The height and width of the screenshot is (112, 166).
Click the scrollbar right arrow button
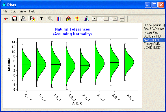pyautogui.click(x=115, y=19)
